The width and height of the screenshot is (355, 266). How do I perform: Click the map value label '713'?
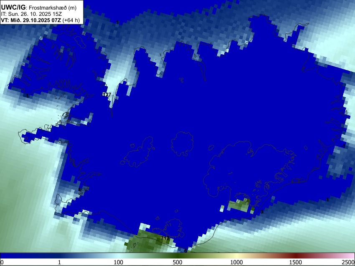click(165, 238)
